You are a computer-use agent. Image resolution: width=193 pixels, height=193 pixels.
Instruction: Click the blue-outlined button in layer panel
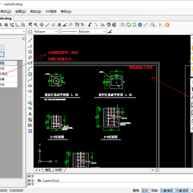[2, 55]
